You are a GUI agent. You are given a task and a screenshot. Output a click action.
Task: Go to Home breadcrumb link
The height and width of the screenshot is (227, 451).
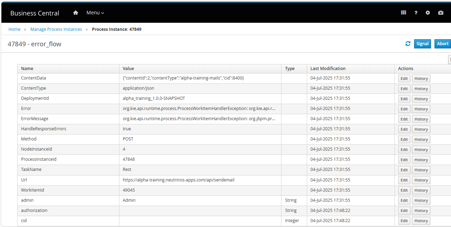(14, 29)
